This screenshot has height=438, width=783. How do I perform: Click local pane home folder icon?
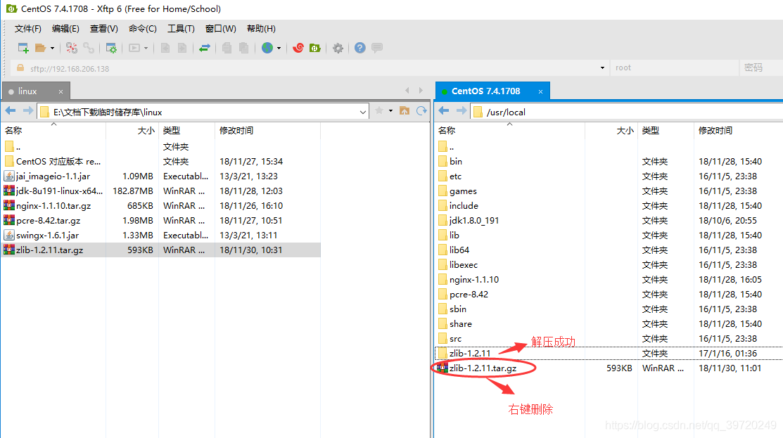405,111
